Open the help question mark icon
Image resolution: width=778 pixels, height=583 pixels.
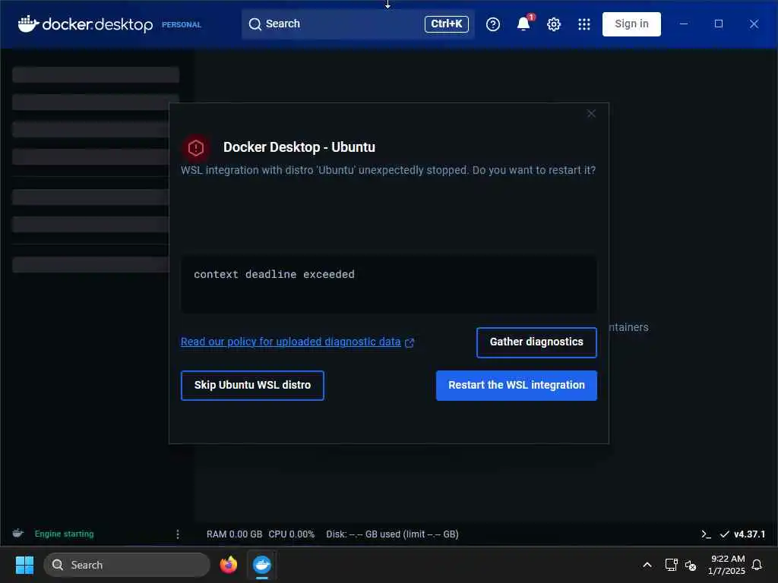tap(492, 24)
